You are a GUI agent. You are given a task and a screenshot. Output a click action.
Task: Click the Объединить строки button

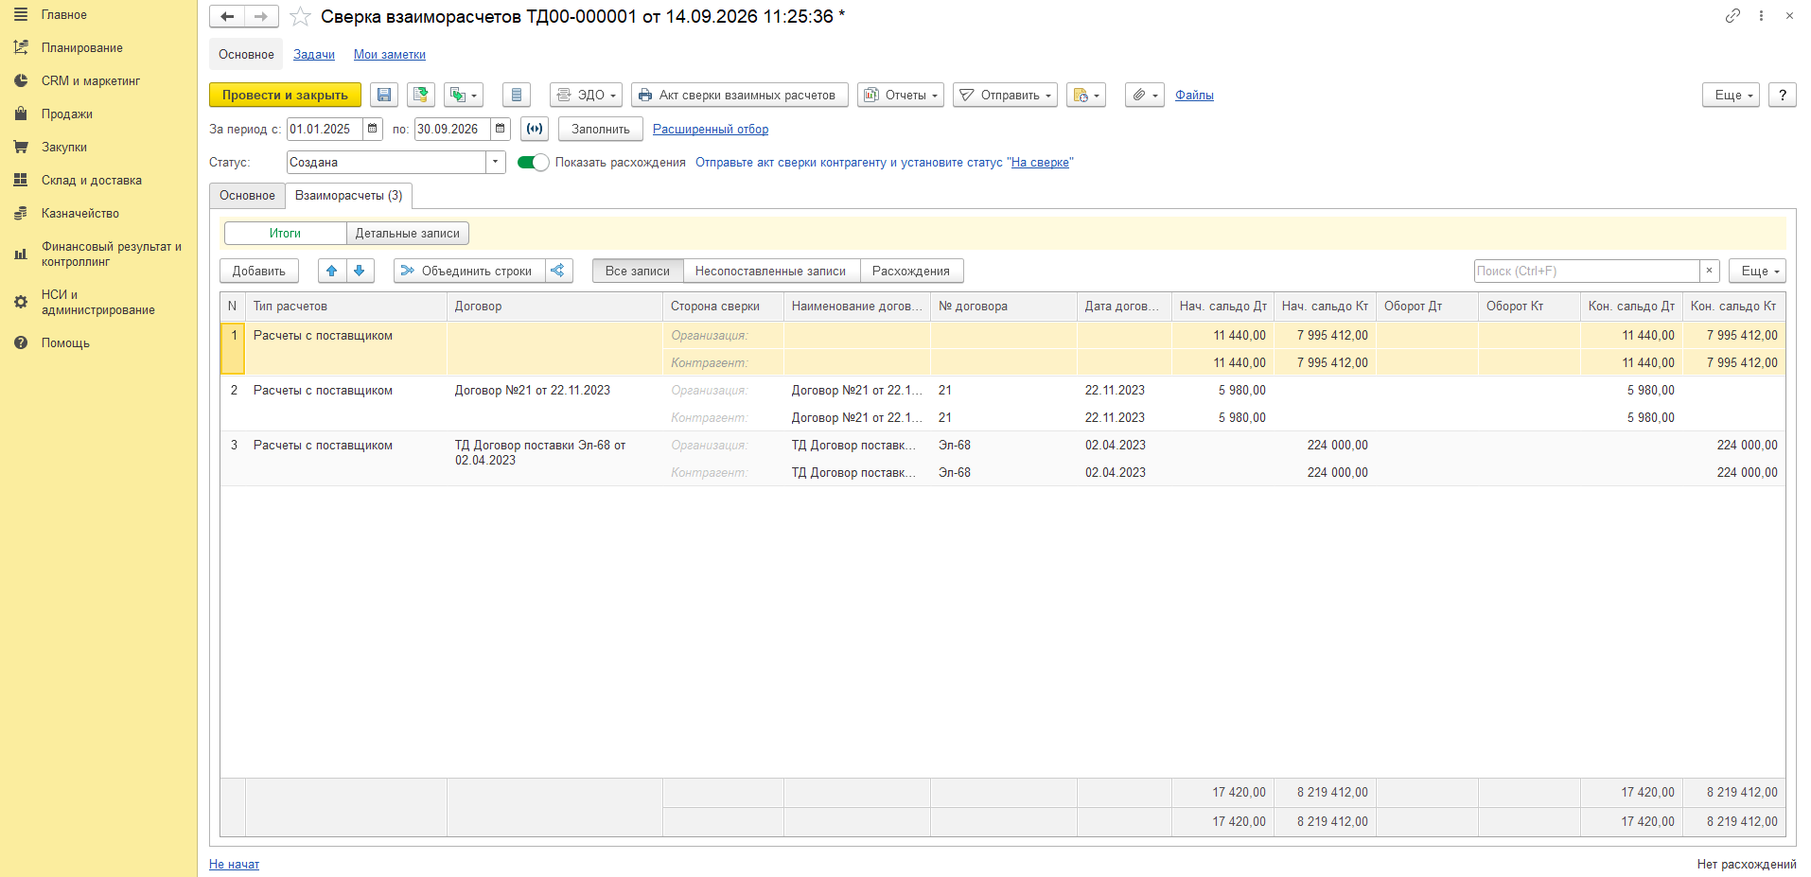point(469,271)
